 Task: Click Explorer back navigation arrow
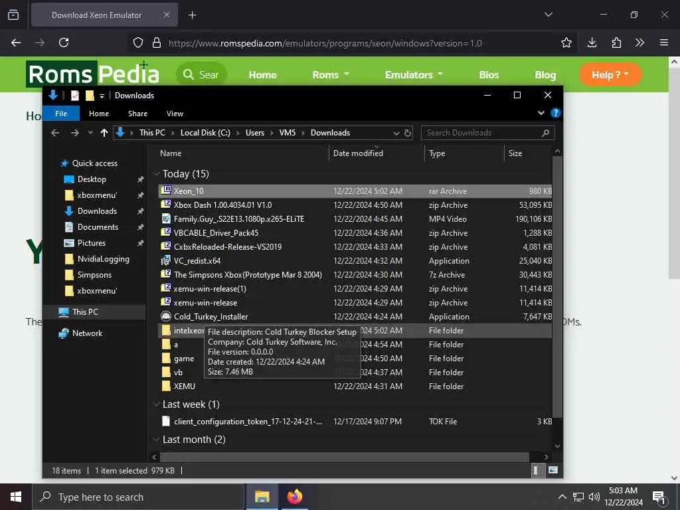pyautogui.click(x=55, y=133)
